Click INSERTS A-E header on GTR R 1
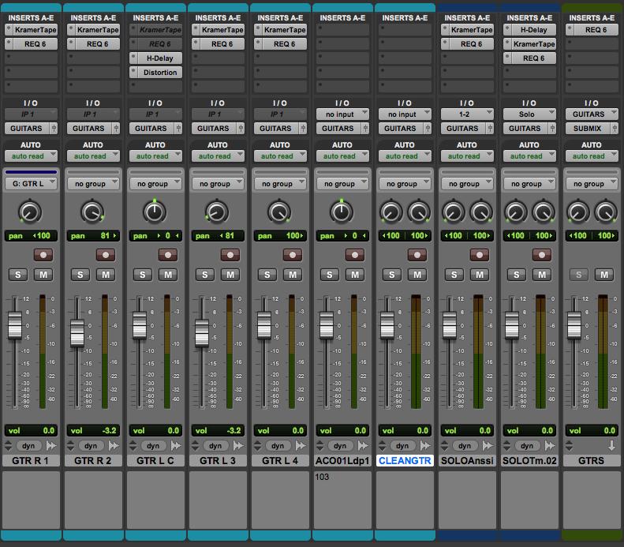Viewport: 624px width, 547px height. pos(31,18)
